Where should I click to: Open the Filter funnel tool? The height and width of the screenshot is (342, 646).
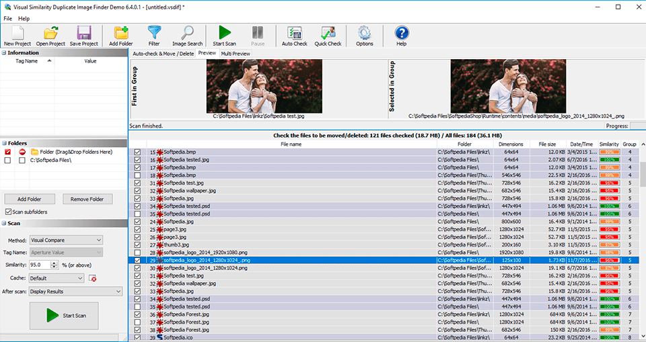point(154,34)
